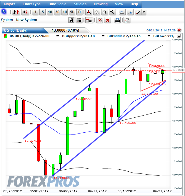Click the BBUpper legend color marker

(x=58, y=36)
